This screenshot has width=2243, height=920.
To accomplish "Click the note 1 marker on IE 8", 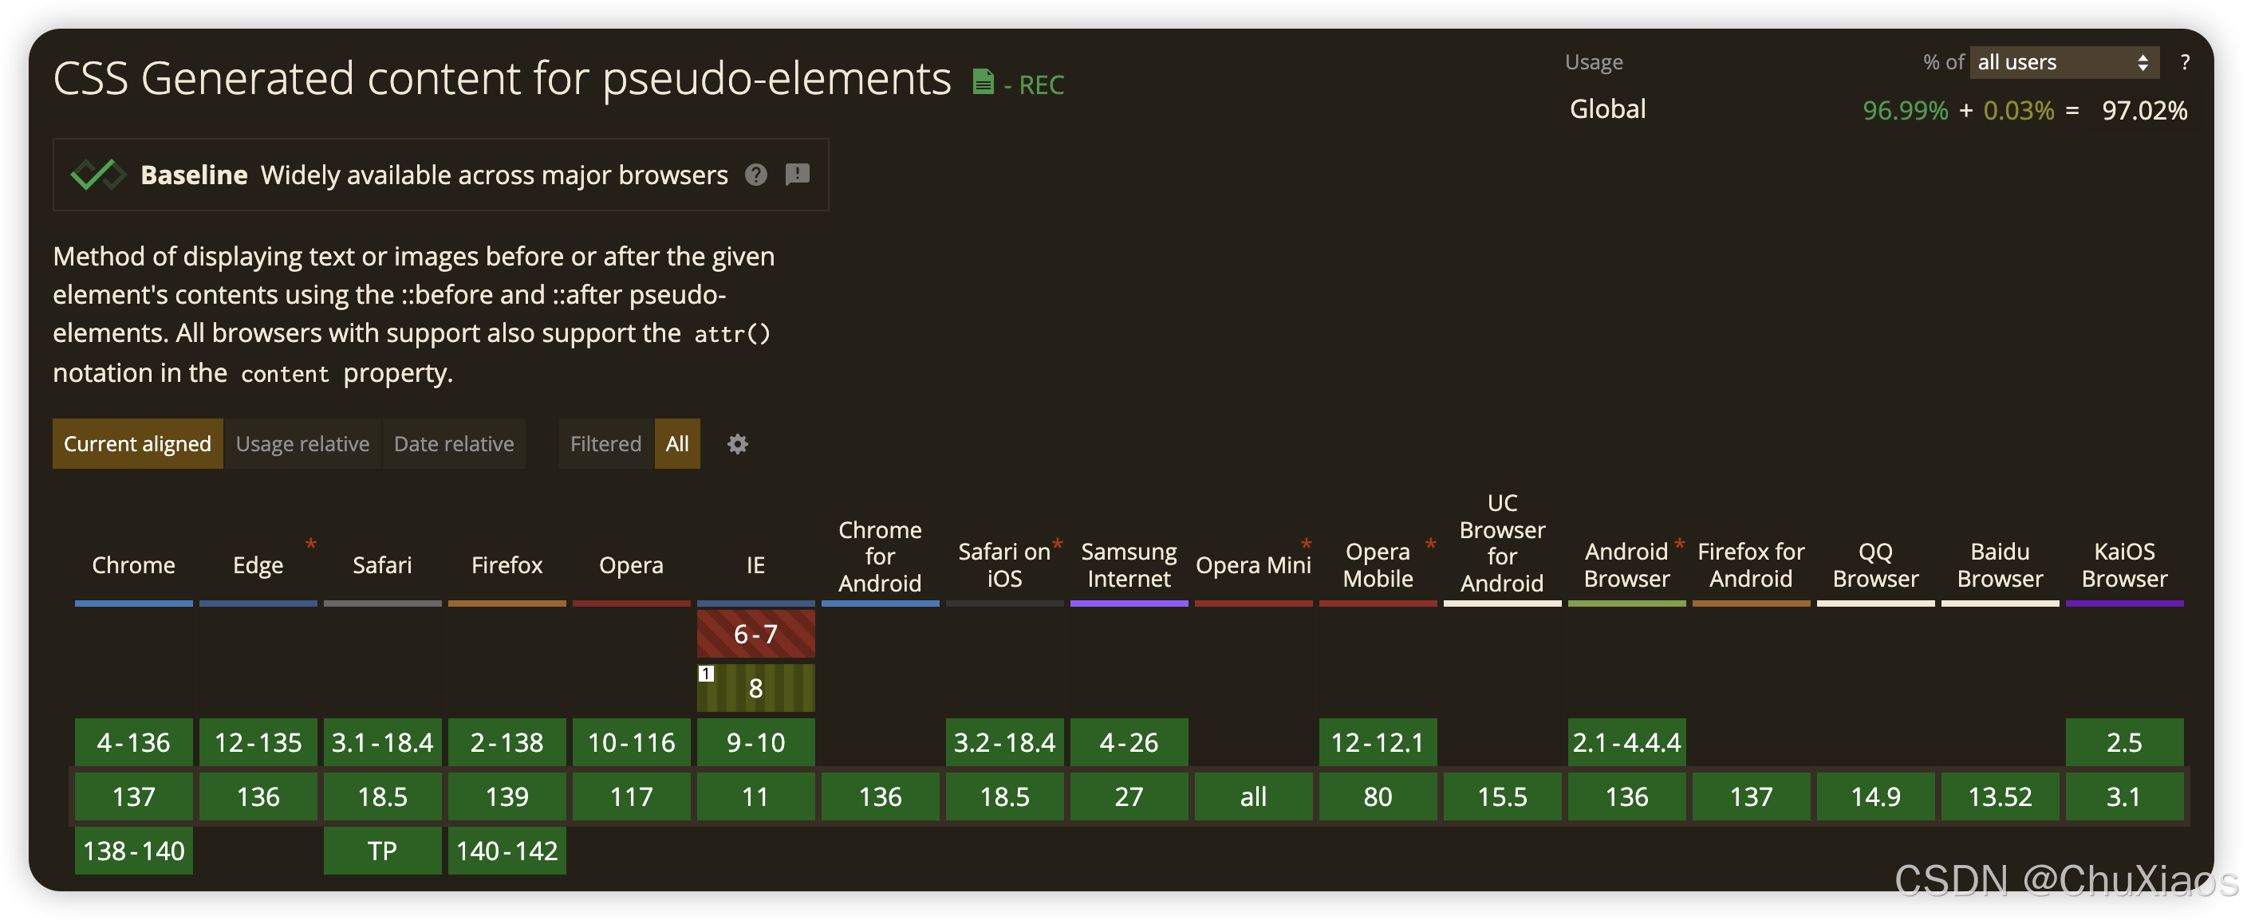I will [706, 674].
